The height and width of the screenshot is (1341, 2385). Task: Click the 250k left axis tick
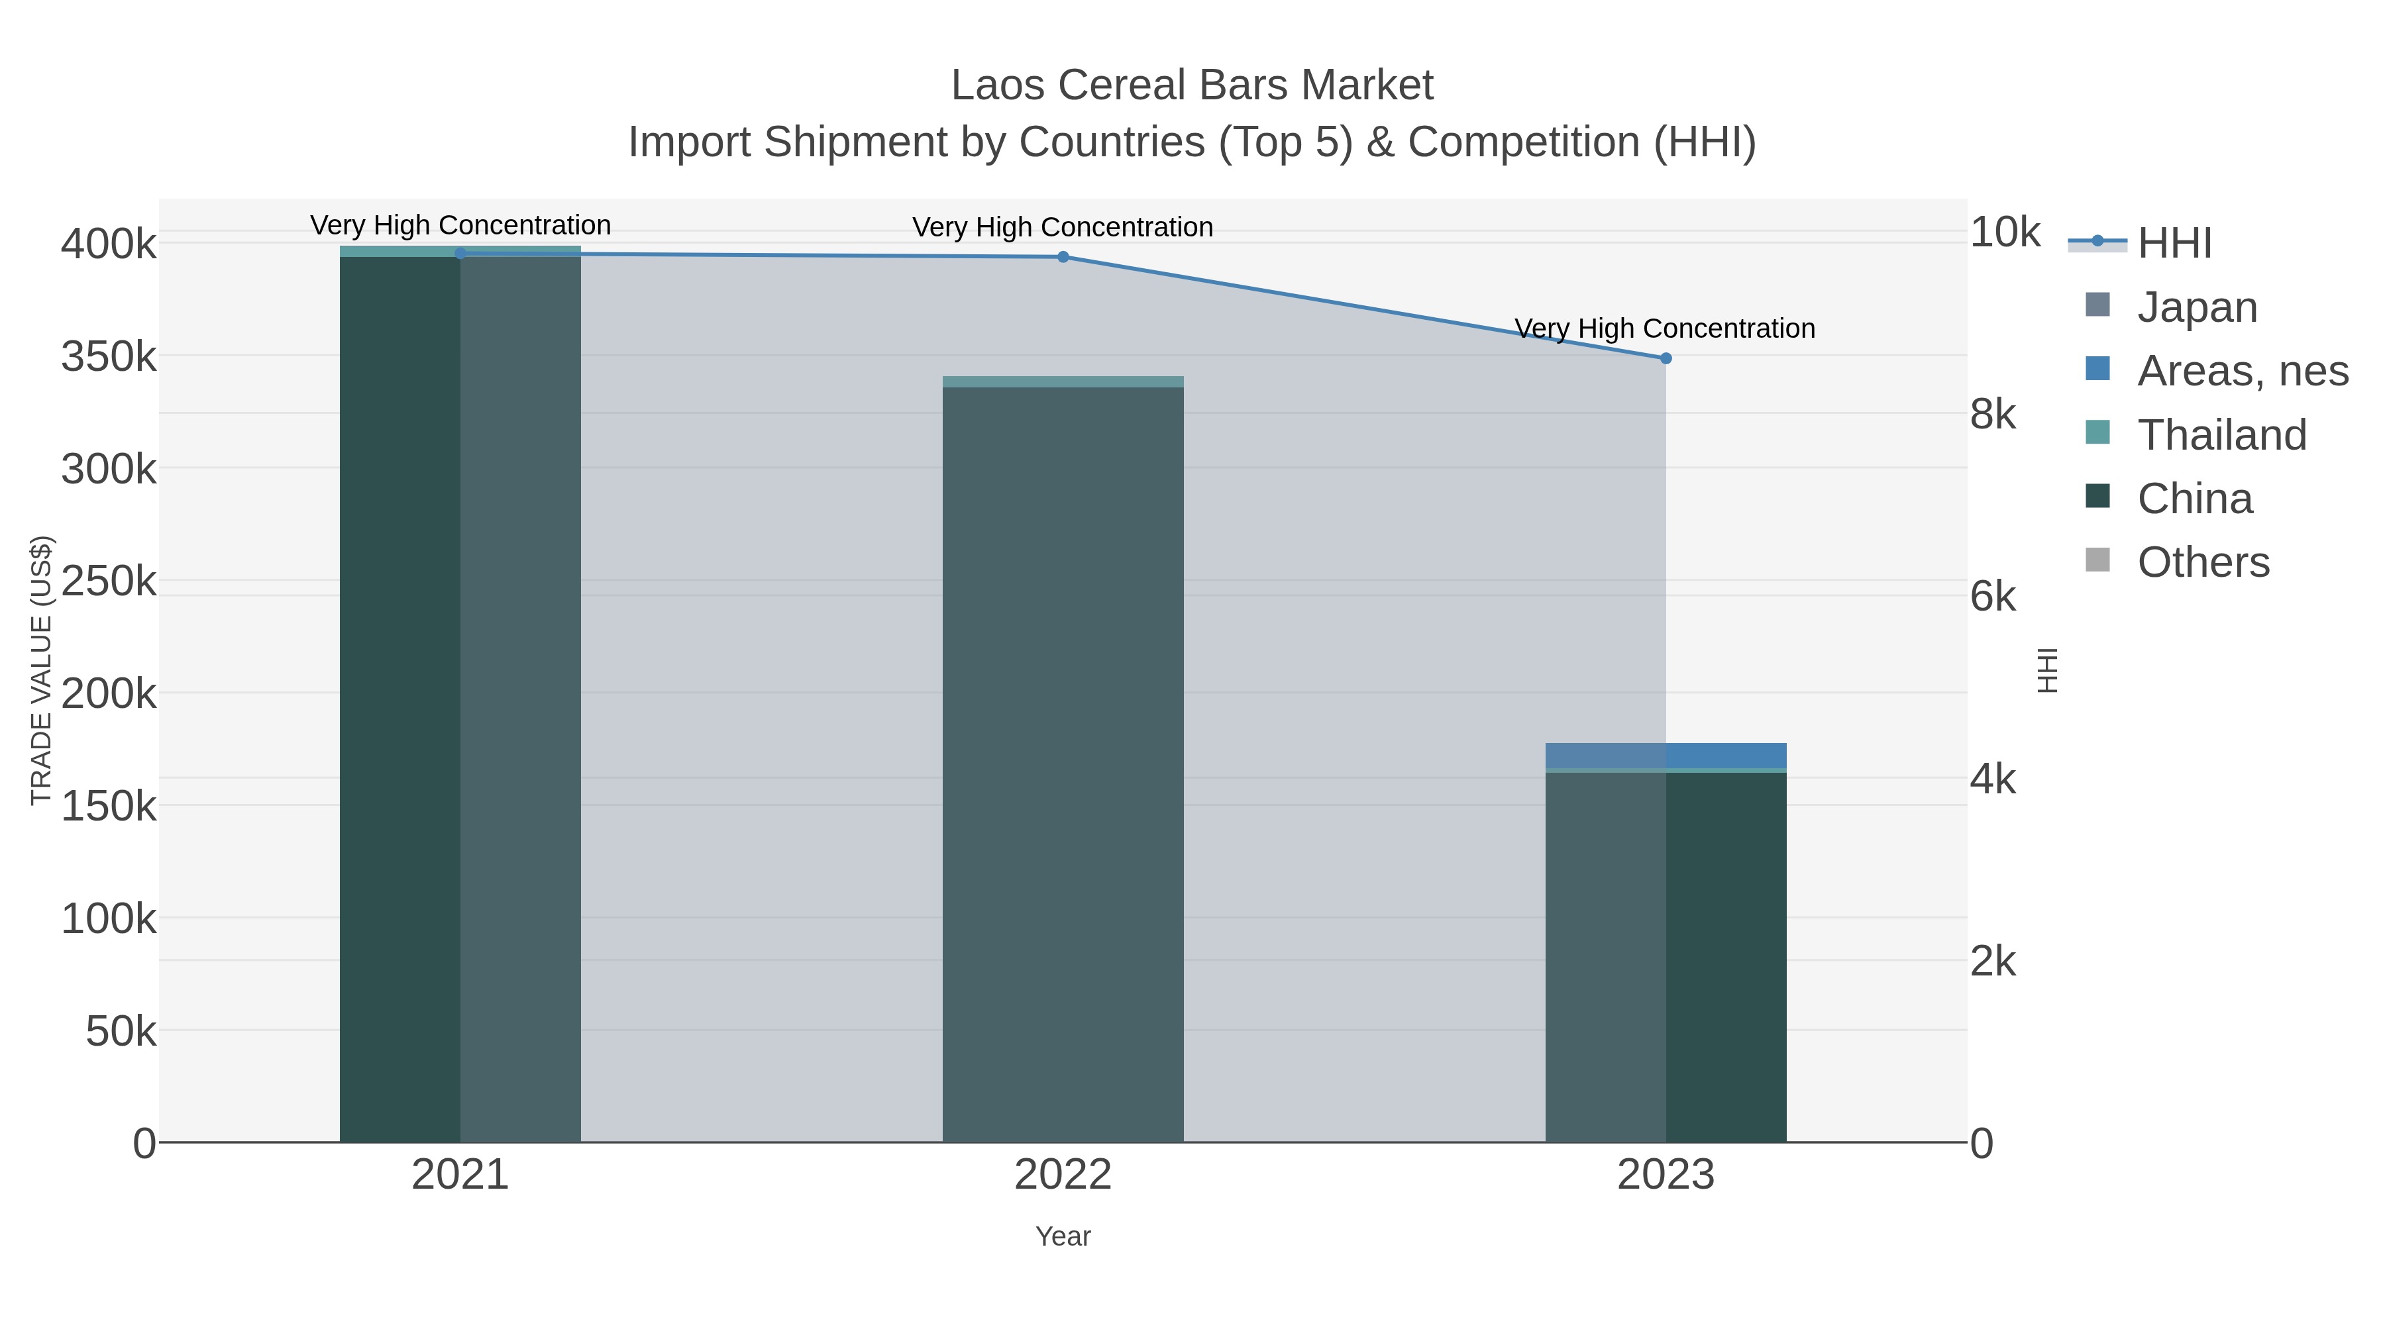(x=109, y=581)
